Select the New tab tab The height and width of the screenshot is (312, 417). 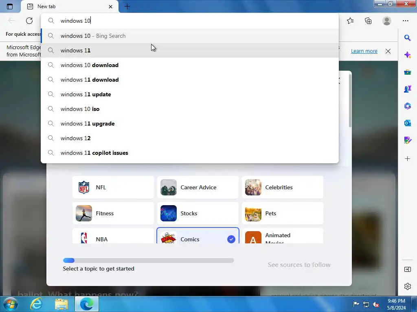tap(70, 6)
